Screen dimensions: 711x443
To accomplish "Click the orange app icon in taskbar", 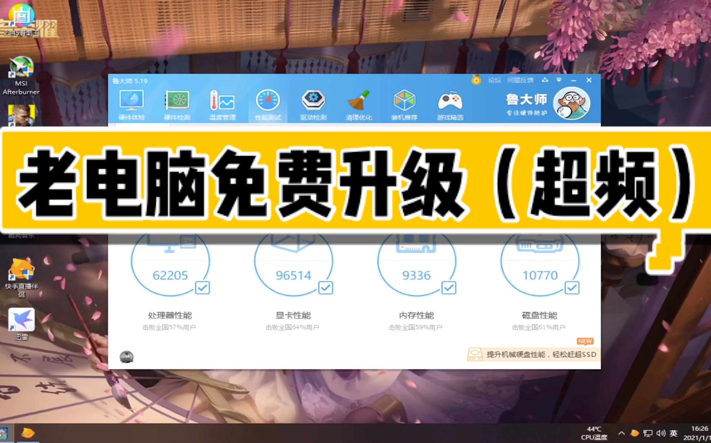I will pos(28,433).
